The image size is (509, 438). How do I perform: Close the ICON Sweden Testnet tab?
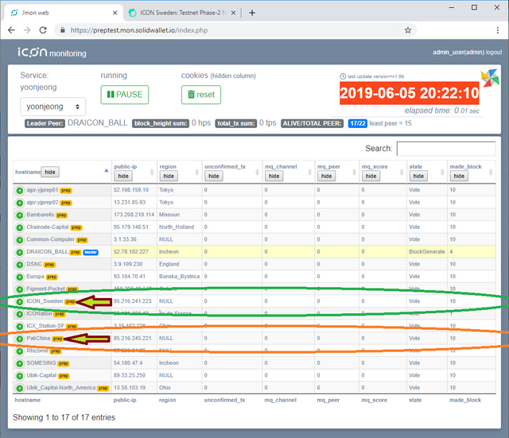pyautogui.click(x=233, y=13)
